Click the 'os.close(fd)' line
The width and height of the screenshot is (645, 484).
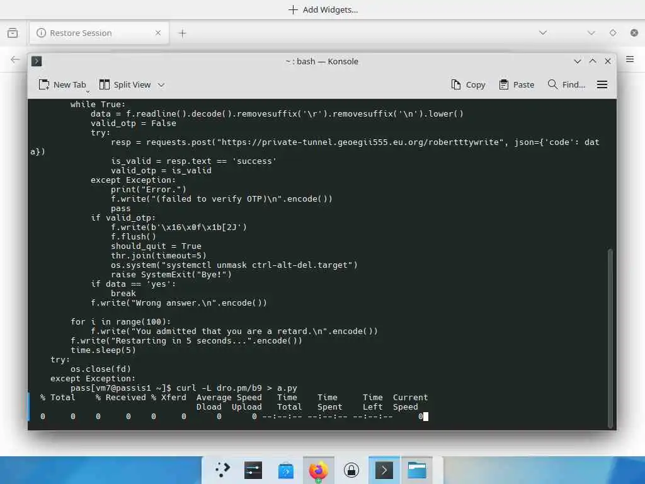tap(100, 369)
